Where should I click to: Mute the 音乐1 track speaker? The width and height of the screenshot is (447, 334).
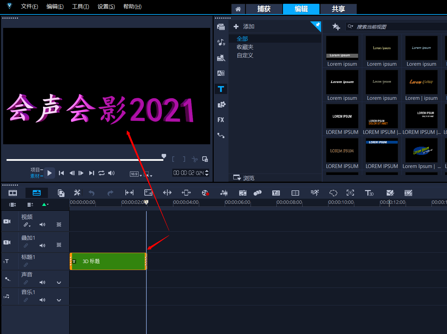[x=42, y=300]
